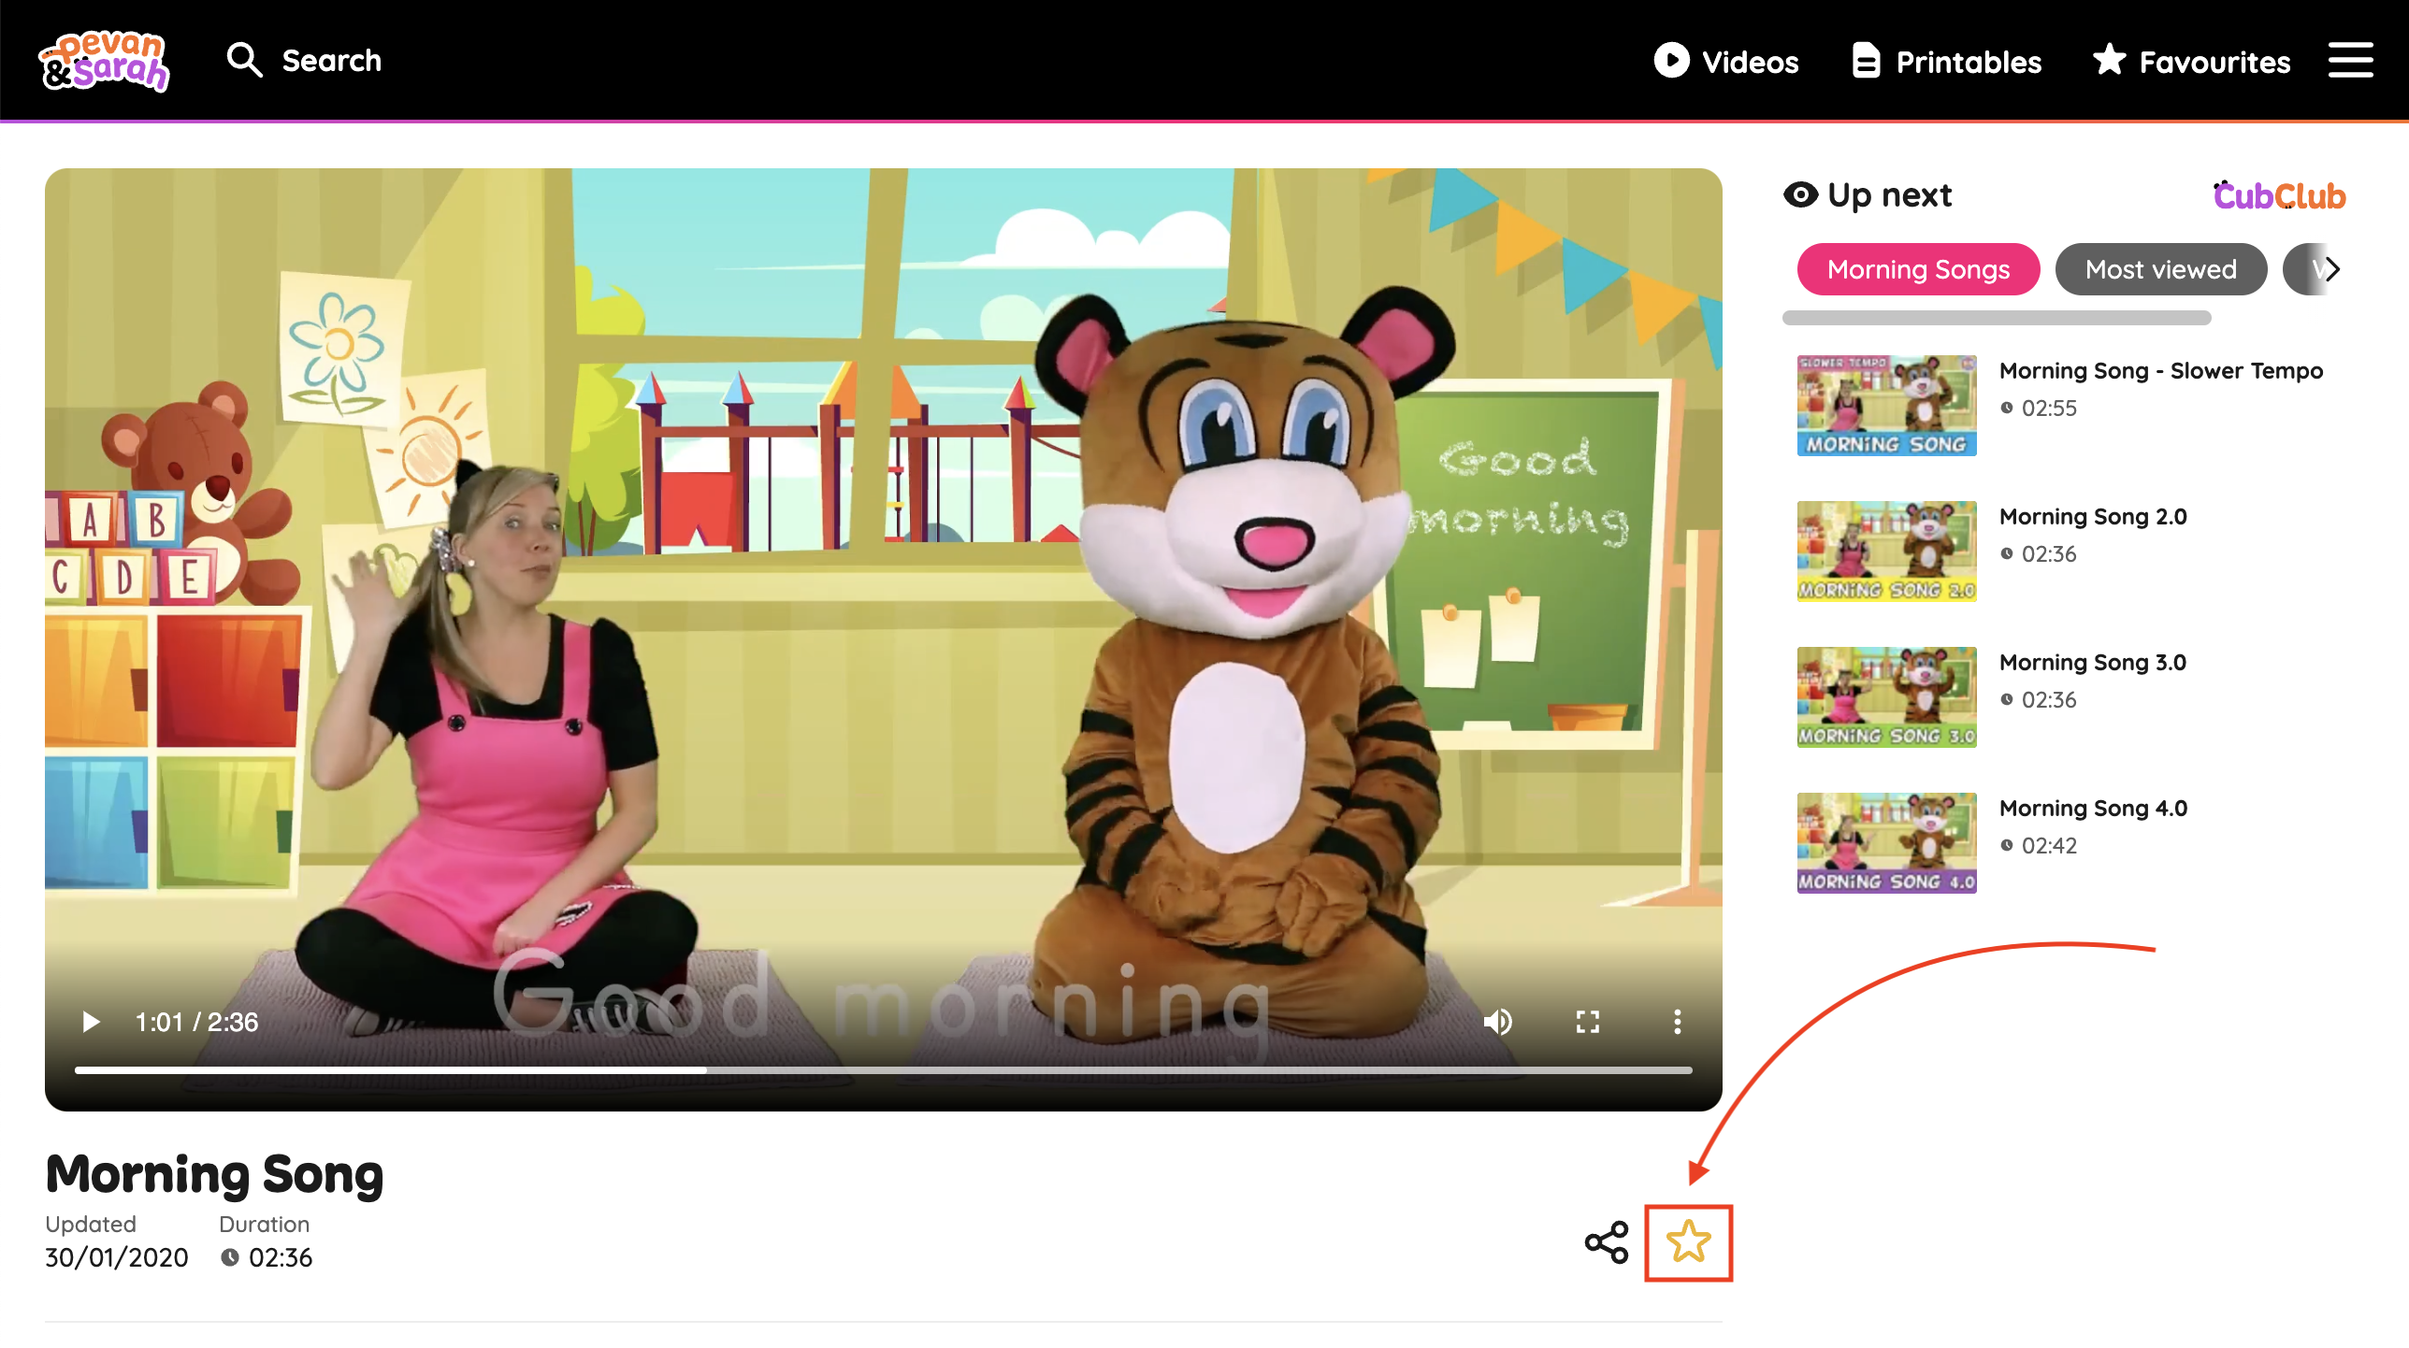Open the Favourites menu item
Screen dimensions: 2409x1348
pos(2191,62)
